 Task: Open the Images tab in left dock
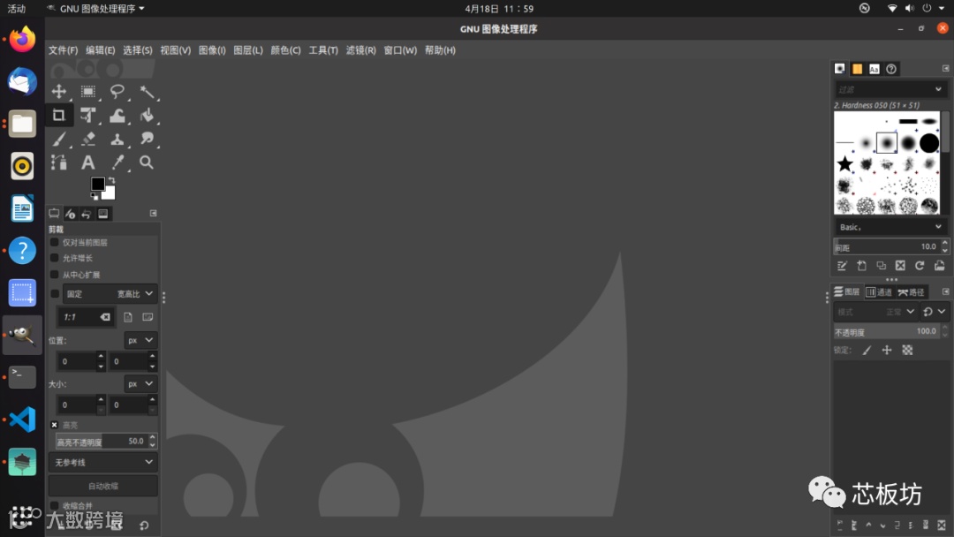point(102,214)
